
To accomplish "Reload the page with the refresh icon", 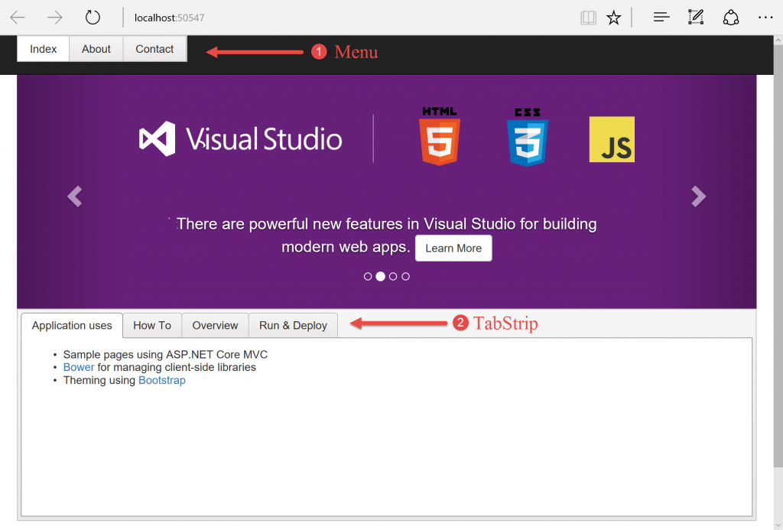I will click(x=93, y=18).
